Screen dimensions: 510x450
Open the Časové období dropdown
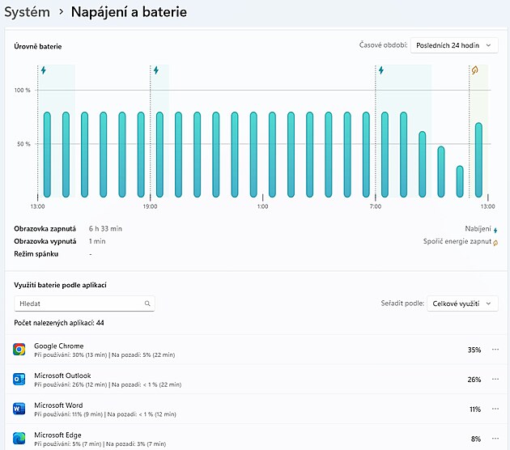(x=454, y=46)
